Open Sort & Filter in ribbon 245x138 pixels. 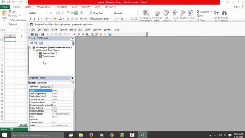click(x=217, y=16)
